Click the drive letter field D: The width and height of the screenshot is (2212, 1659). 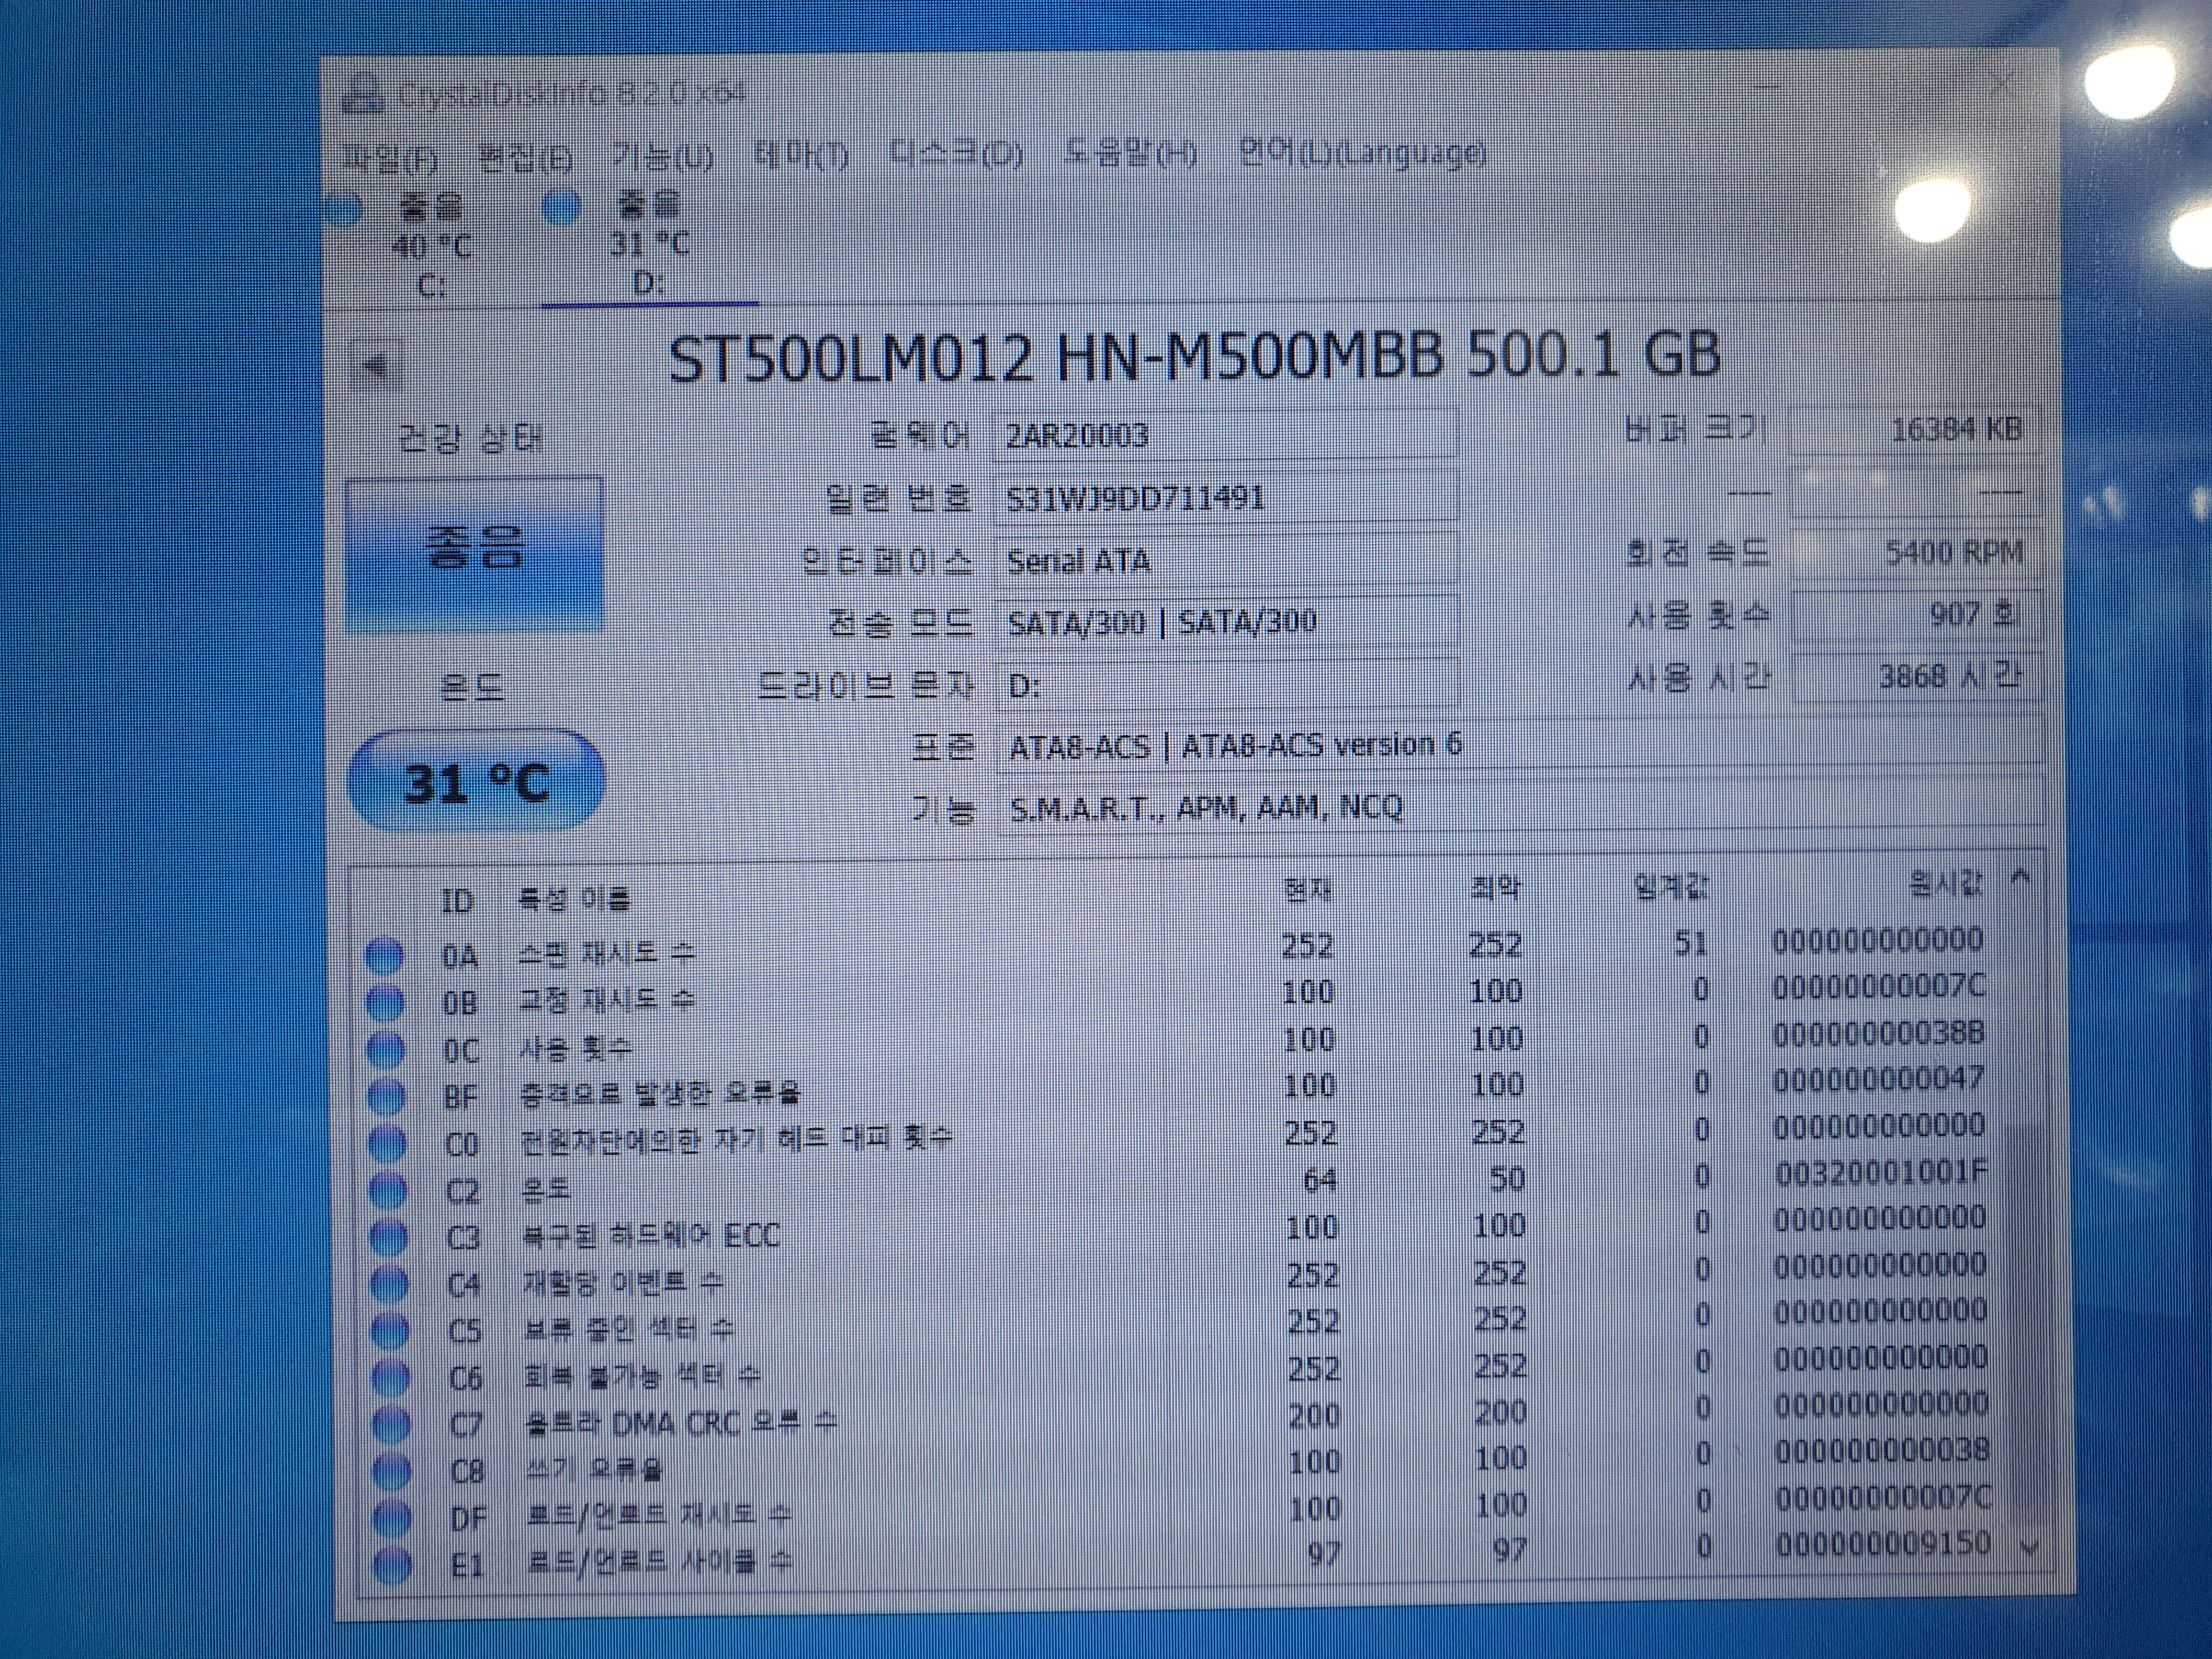click(1228, 685)
